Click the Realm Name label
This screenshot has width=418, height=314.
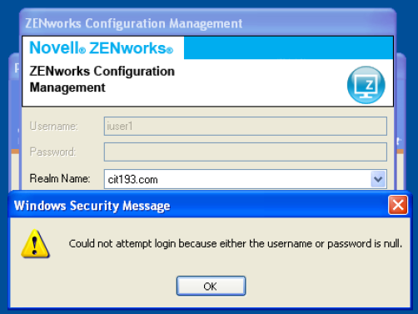click(x=60, y=178)
